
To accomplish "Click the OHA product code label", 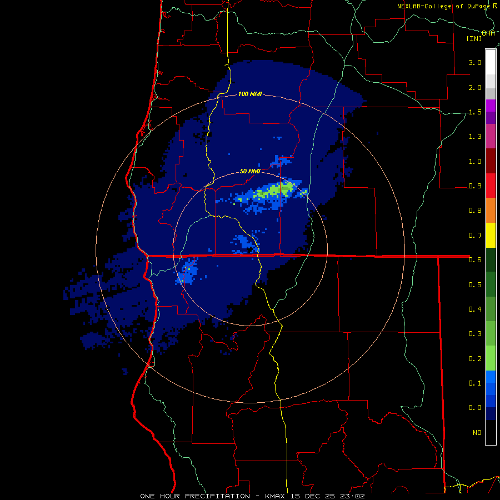I will pos(488,33).
